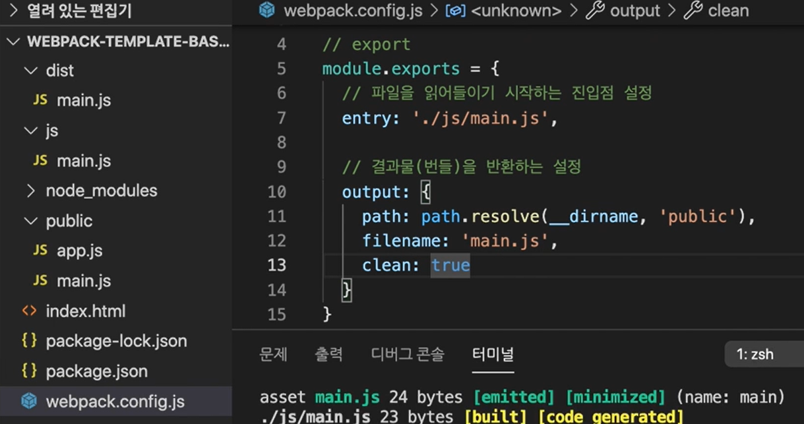Switch to 문제 panel tab

coord(273,354)
